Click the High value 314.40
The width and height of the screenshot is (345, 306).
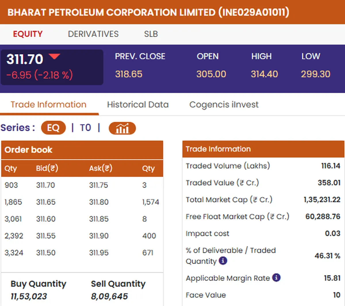pos(264,74)
